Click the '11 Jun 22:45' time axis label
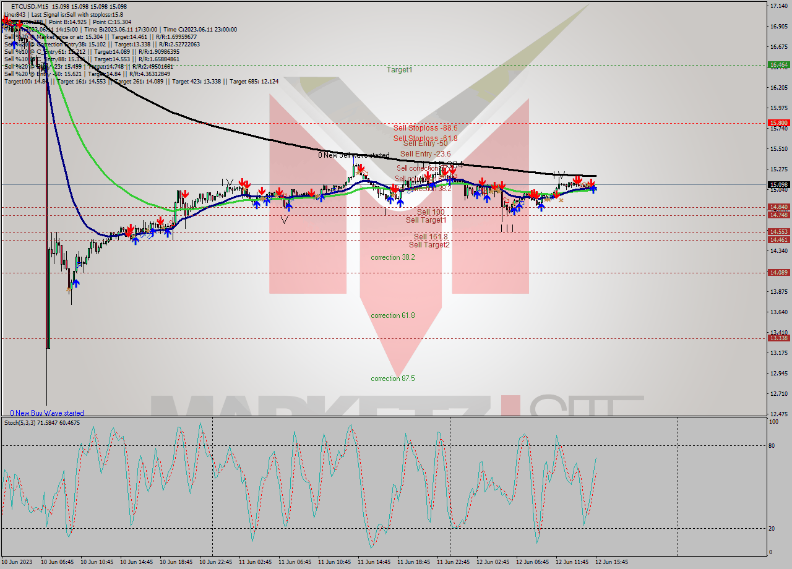Screen dimensions: 792x569 453,562
